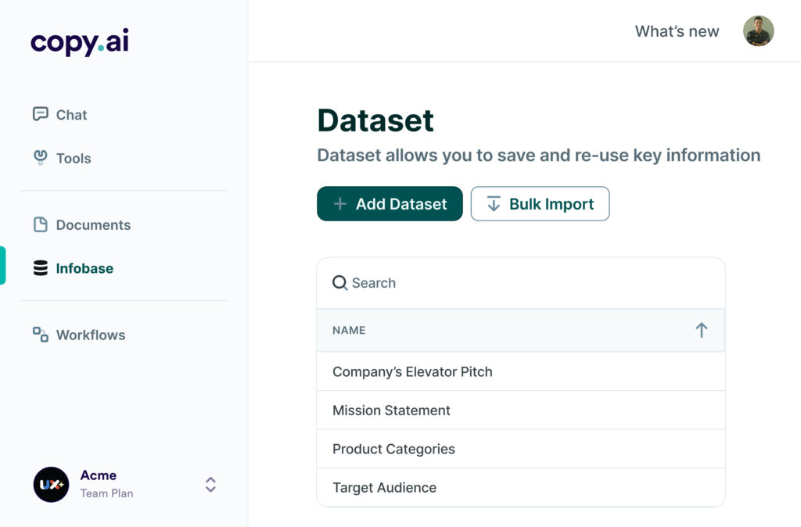
Task: Click the search magnifier icon
Action: (x=339, y=282)
